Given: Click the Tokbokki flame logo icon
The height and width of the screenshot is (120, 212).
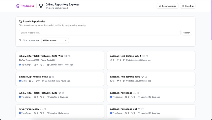Looking at the screenshot, I should click(x=18, y=6).
